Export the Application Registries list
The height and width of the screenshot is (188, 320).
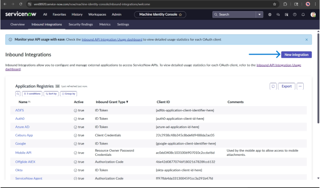pos(287,86)
